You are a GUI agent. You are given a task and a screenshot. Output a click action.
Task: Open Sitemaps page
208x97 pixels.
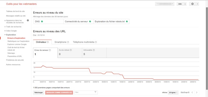(11, 53)
